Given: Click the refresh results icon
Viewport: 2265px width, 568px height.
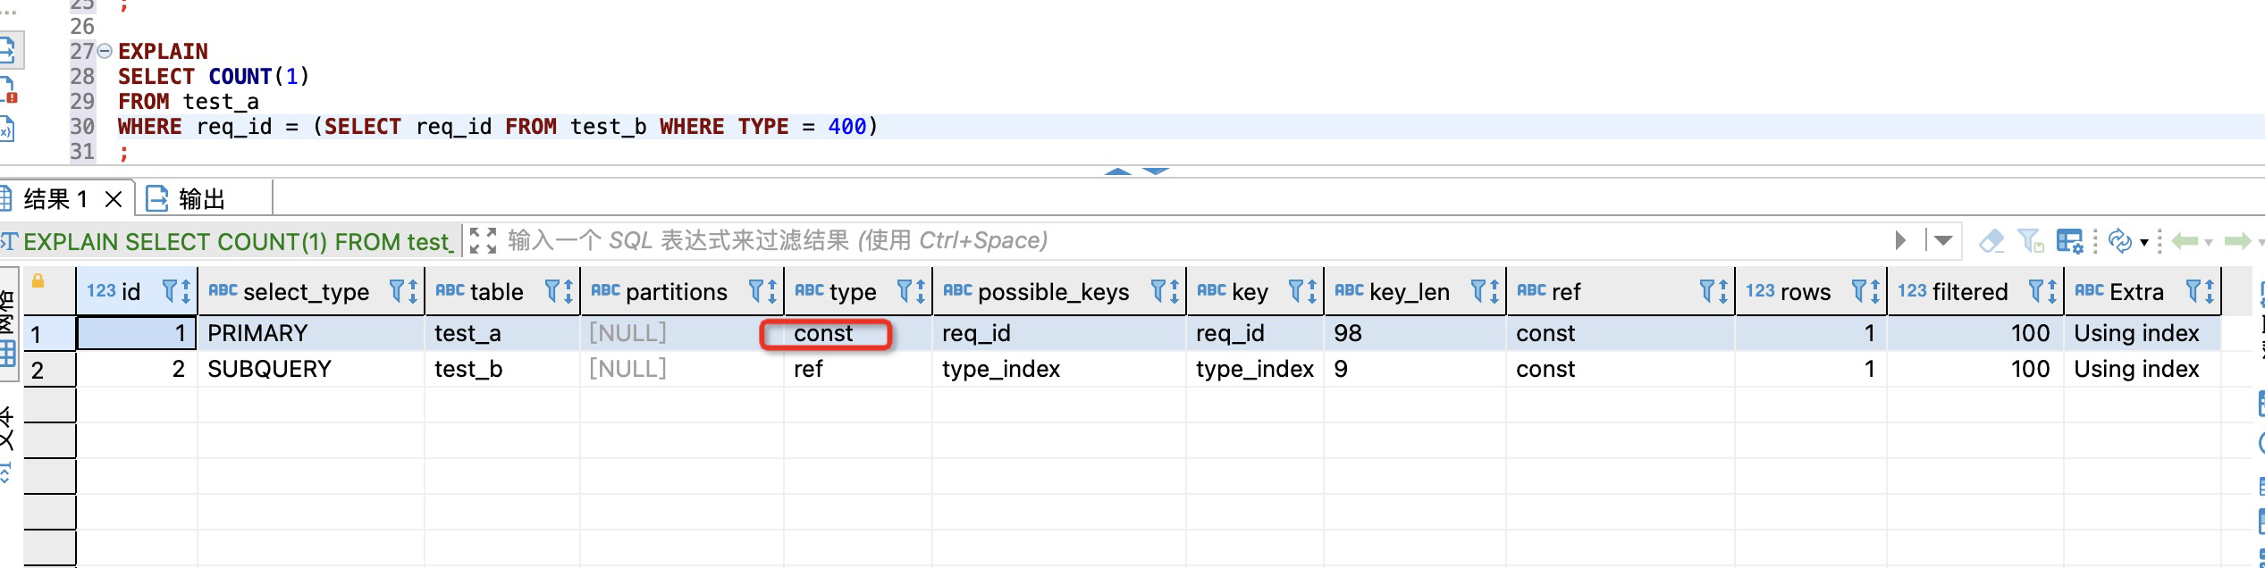Looking at the screenshot, I should [x=2119, y=240].
